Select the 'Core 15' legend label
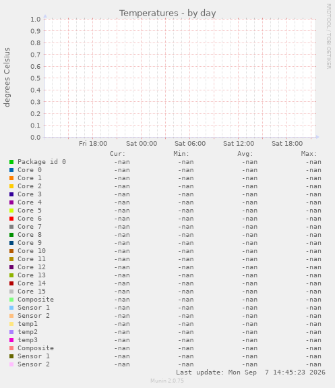 (x=32, y=292)
